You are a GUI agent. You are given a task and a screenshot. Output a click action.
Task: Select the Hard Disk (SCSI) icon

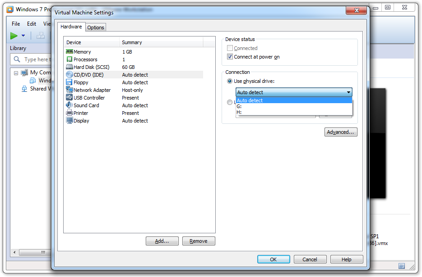[70, 67]
